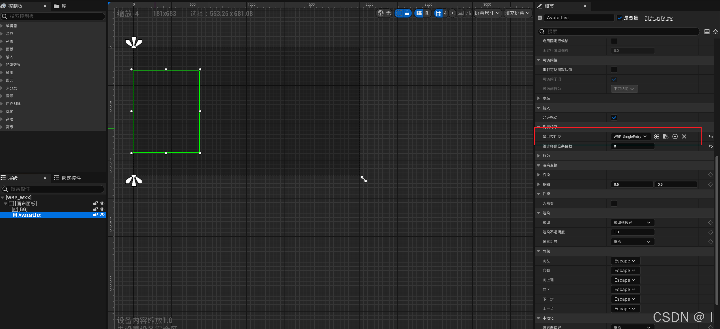The height and width of the screenshot is (329, 720).
Task: Toggle the dashed outline widget borders icon
Action: coord(399,13)
